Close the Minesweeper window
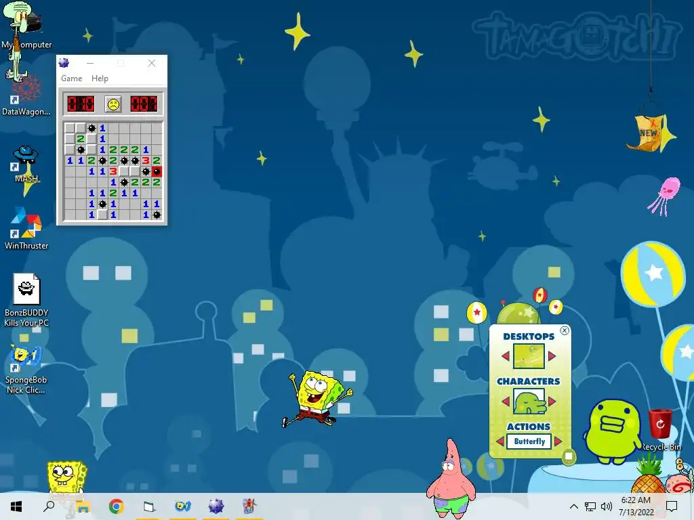694x520 pixels. tap(152, 63)
